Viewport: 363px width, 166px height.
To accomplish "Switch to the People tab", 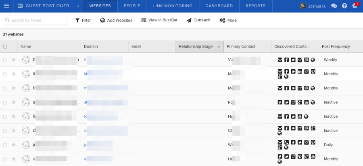I will click(132, 6).
